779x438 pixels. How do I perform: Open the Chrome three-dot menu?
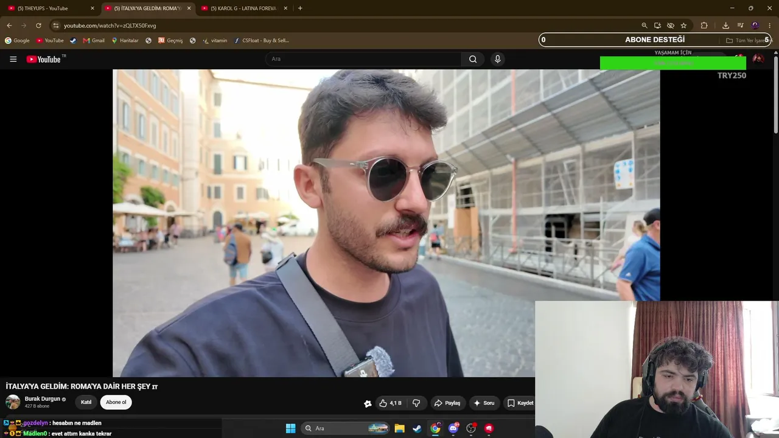[769, 26]
